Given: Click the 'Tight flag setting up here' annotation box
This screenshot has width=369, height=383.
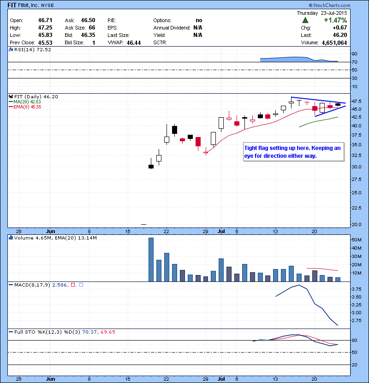Looking at the screenshot, I should point(293,152).
